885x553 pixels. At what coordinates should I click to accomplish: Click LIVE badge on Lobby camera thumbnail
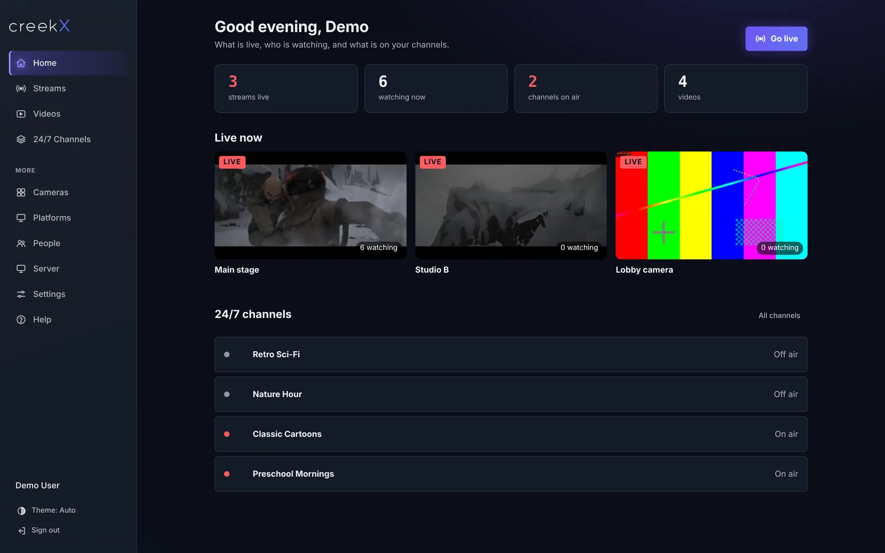633,162
